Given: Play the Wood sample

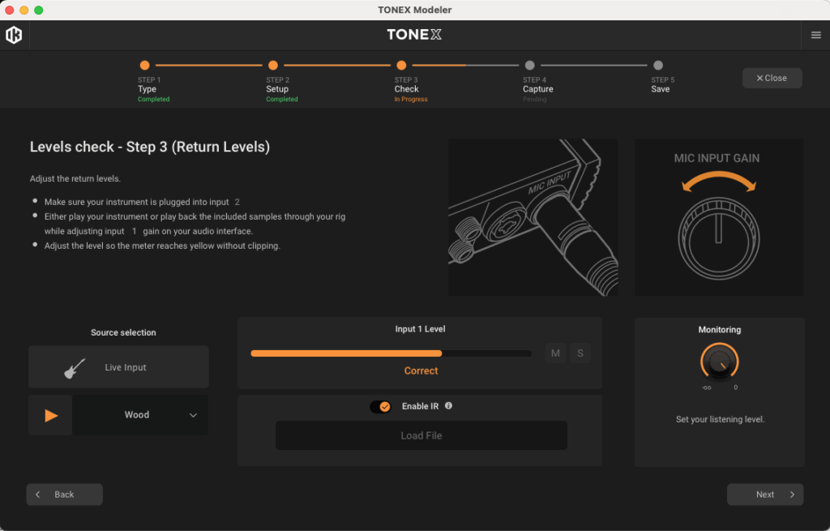Looking at the screenshot, I should (x=51, y=415).
